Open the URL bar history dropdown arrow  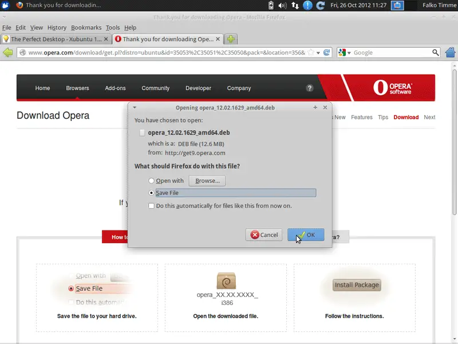tap(318, 53)
